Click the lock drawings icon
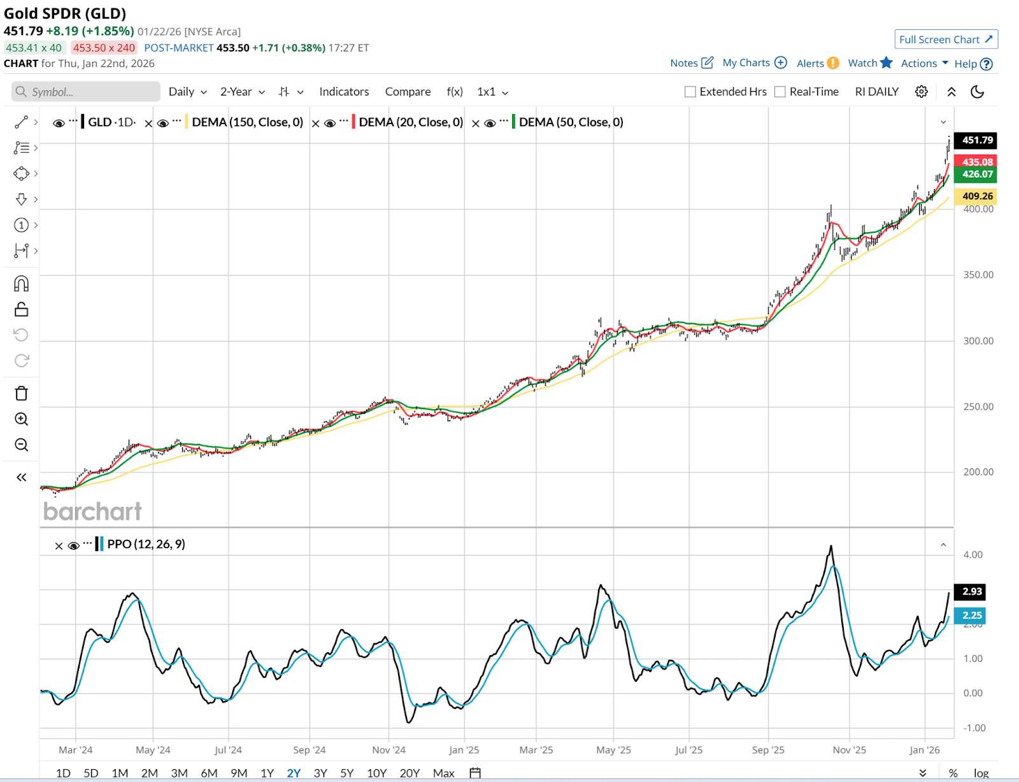1019x782 pixels. 21,310
